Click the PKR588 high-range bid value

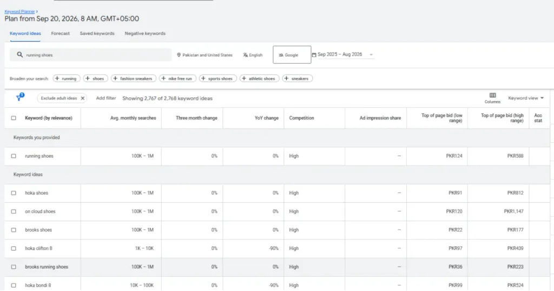[515, 156]
